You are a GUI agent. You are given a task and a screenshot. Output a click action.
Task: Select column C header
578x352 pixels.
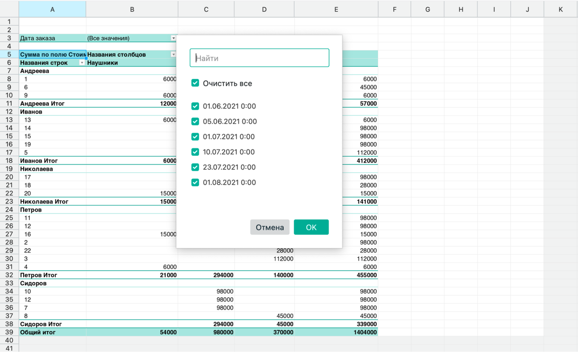tap(206, 9)
